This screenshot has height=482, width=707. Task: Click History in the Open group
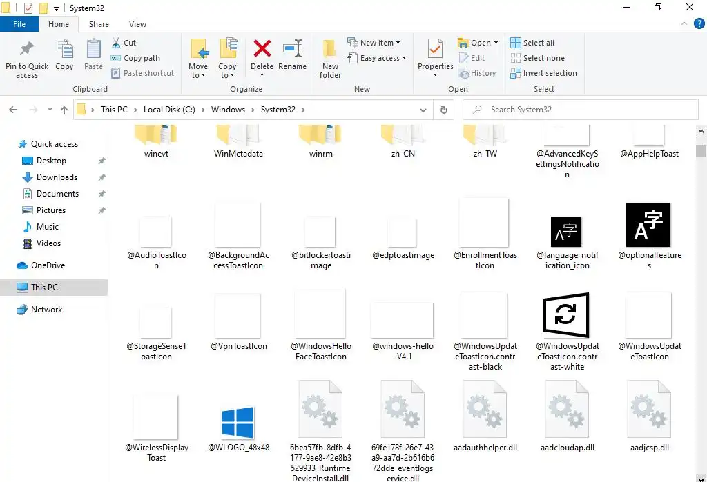click(477, 73)
